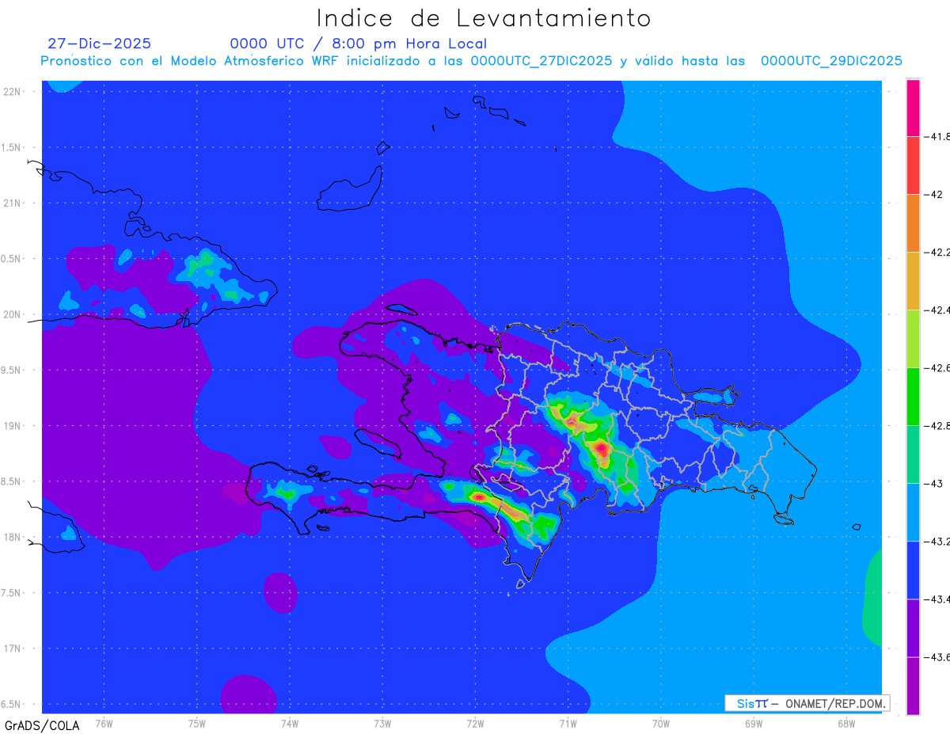The width and height of the screenshot is (950, 734).
Task: Click the 'GrADS/COLA' credit text
Action: pyautogui.click(x=42, y=724)
